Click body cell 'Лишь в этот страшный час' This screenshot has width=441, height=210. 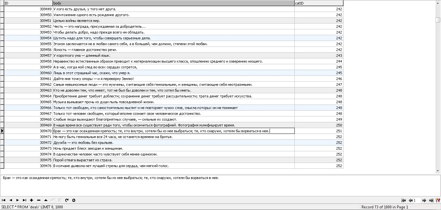pyautogui.click(x=174, y=73)
